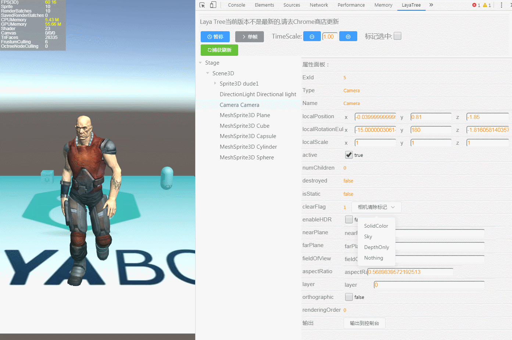Toggle the enableHDR checkbox
Screen dimensions: 512x340
[x=349, y=220]
